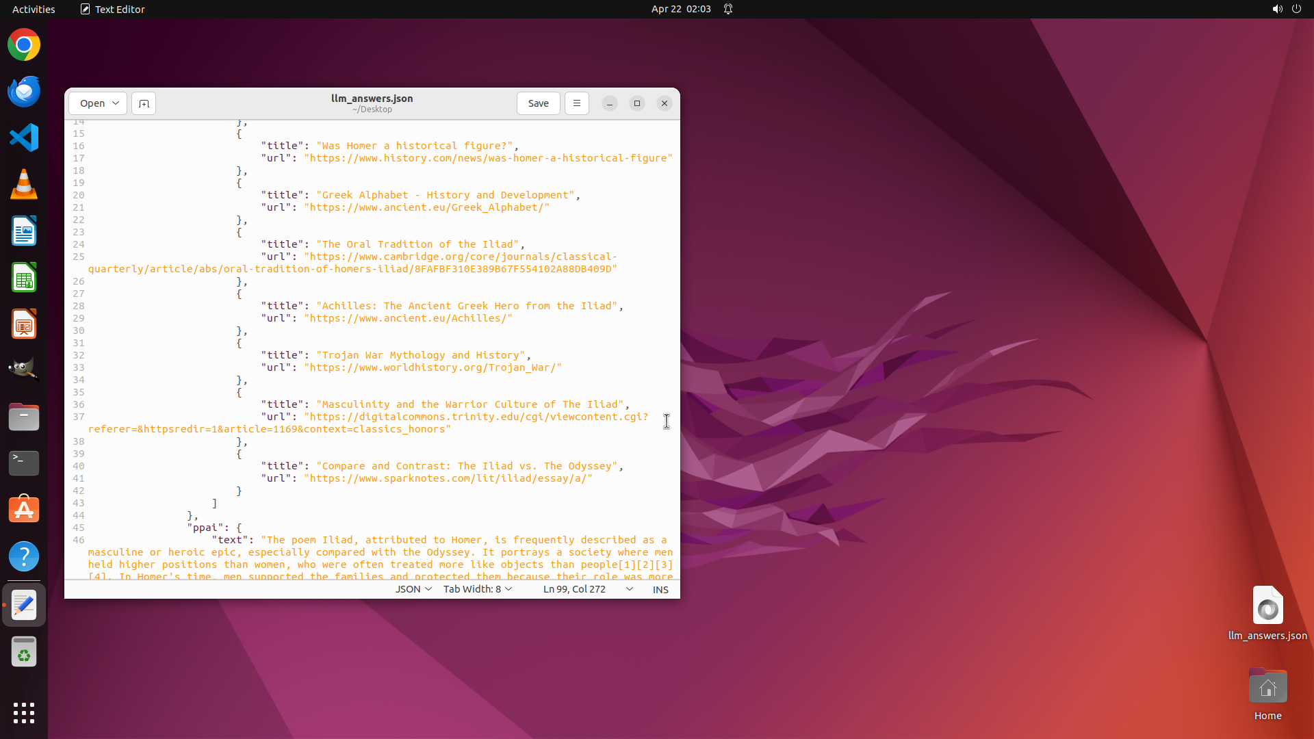The image size is (1314, 739).
Task: Open the notification bell in the top bar
Action: (728, 9)
